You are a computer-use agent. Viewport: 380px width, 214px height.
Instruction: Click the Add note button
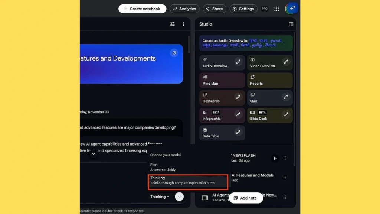(246, 198)
